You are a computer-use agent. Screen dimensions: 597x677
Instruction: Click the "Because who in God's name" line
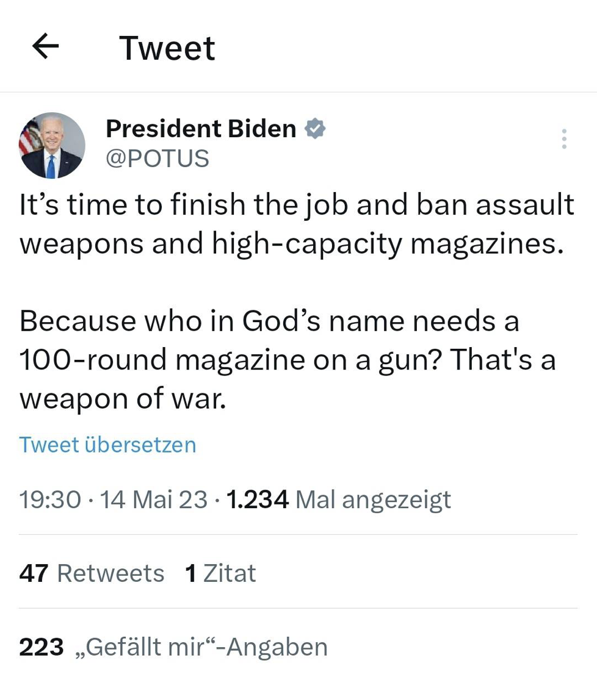[x=269, y=321]
